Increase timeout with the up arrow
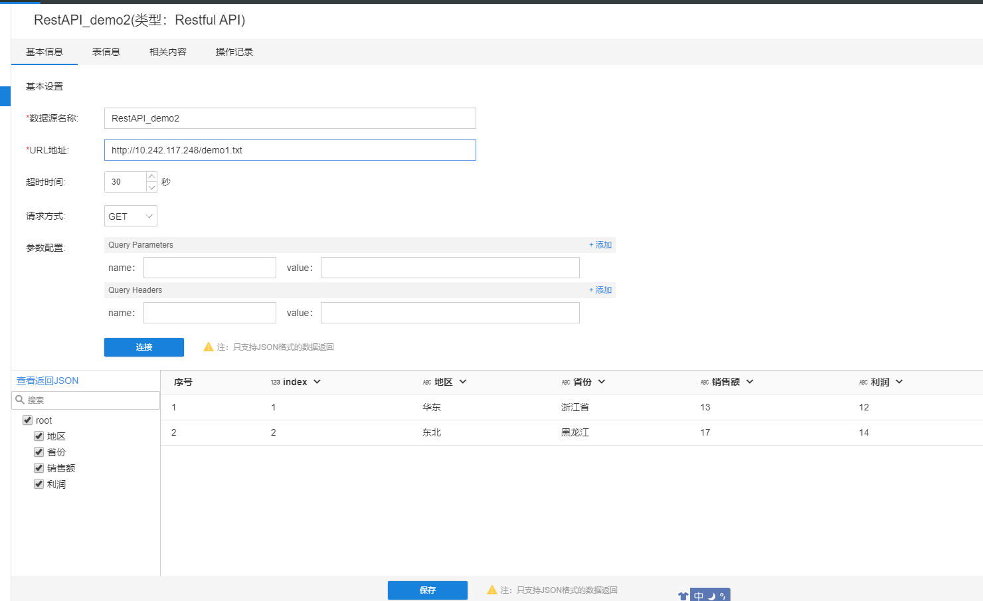This screenshot has height=601, width=983. 151,177
